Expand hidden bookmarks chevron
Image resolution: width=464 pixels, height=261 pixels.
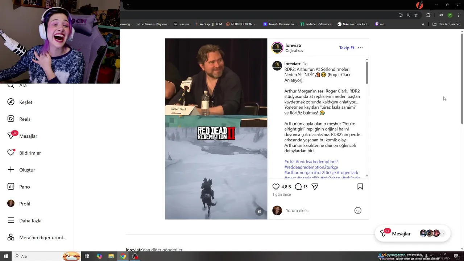pyautogui.click(x=423, y=24)
